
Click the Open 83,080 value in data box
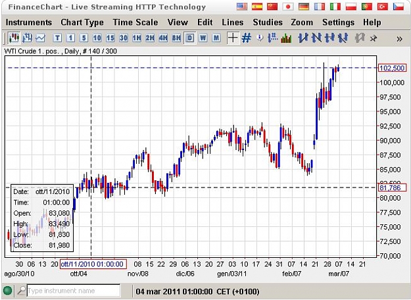(59, 213)
